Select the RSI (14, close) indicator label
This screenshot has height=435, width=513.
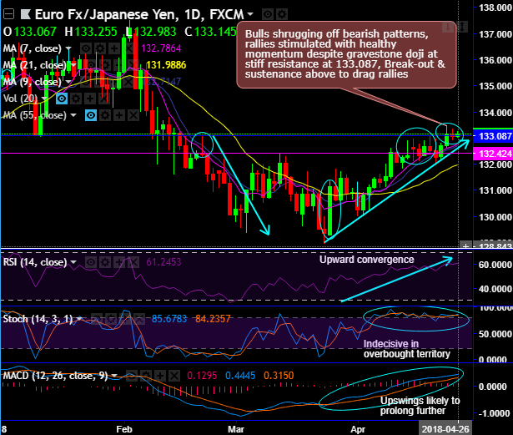(x=35, y=262)
